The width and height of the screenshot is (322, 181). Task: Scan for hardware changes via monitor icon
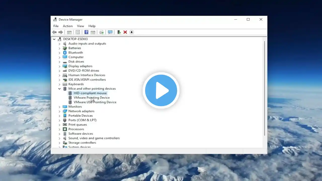(x=110, y=32)
